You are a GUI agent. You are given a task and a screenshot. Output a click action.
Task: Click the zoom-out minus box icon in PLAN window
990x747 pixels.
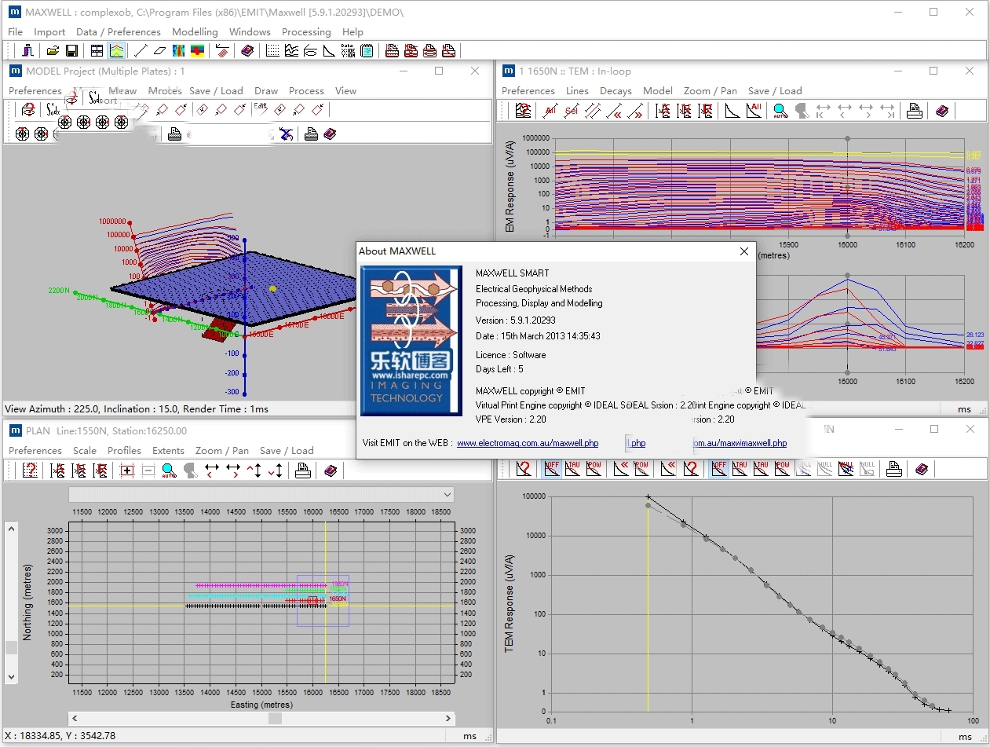(148, 471)
